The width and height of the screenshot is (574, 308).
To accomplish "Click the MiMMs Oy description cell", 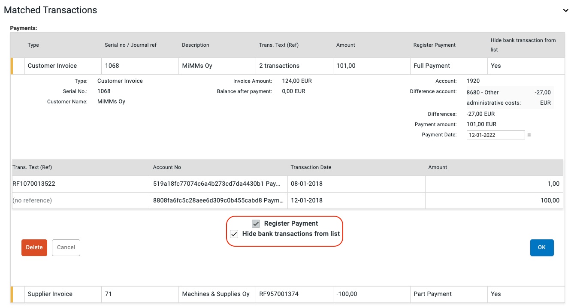I will [x=217, y=66].
